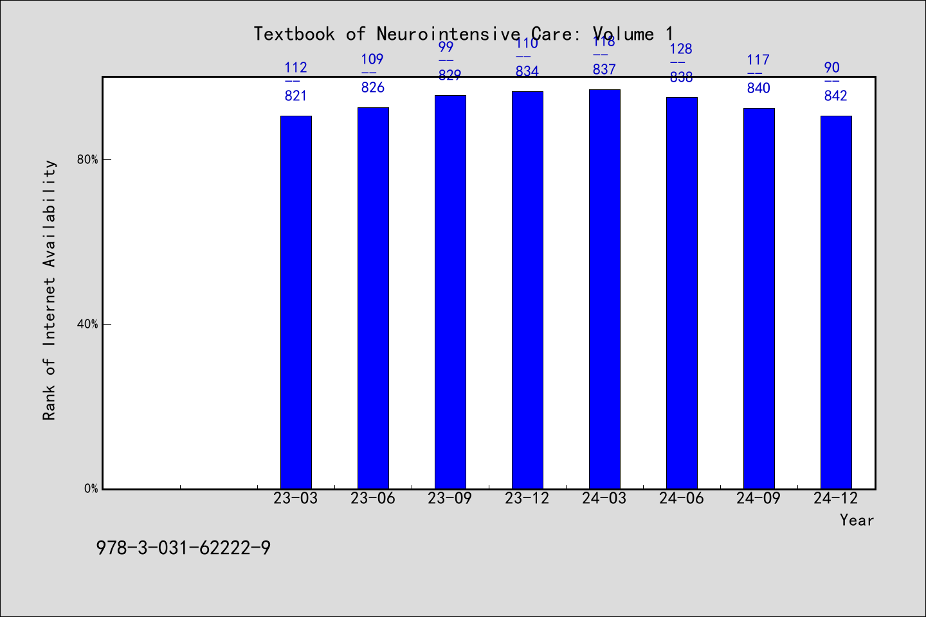Click the x-axis label 23-06
The width and height of the screenshot is (926, 617).
tap(373, 498)
